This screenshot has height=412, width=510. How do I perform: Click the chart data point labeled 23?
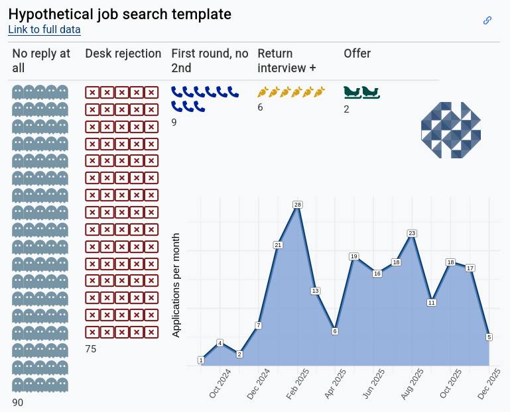pos(412,233)
